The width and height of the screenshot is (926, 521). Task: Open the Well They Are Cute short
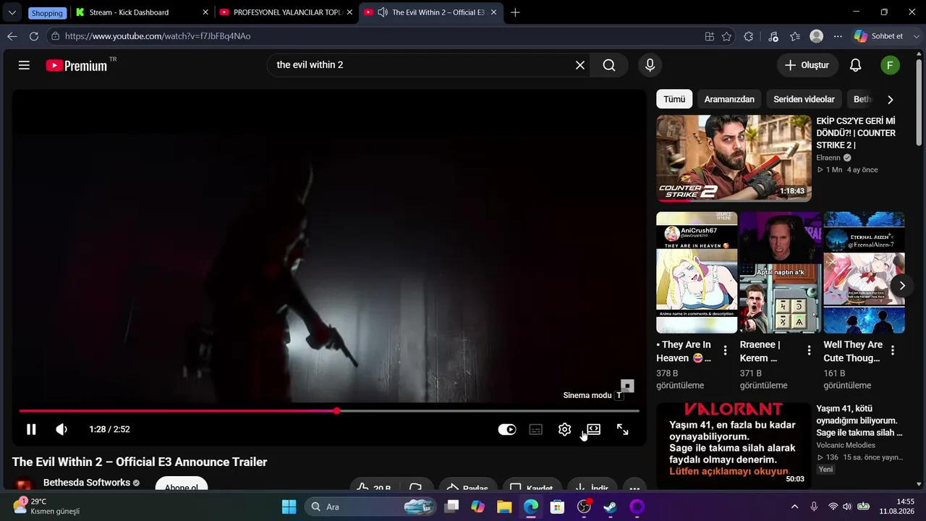tap(864, 273)
